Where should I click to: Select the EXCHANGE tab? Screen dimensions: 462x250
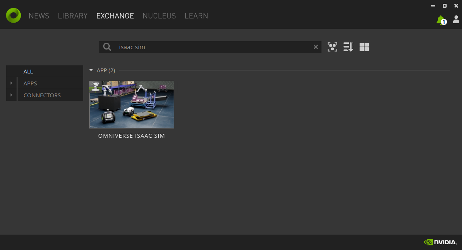pyautogui.click(x=115, y=16)
